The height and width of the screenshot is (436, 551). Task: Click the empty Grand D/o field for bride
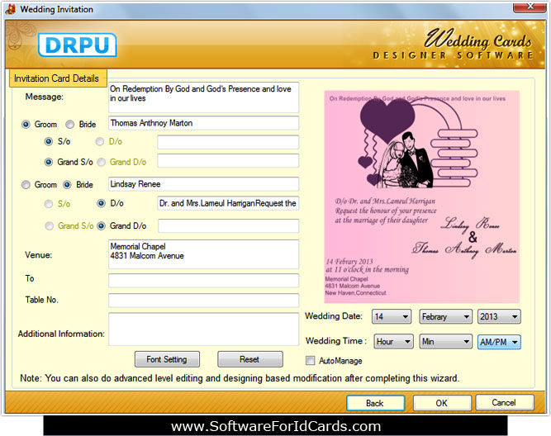tap(228, 226)
